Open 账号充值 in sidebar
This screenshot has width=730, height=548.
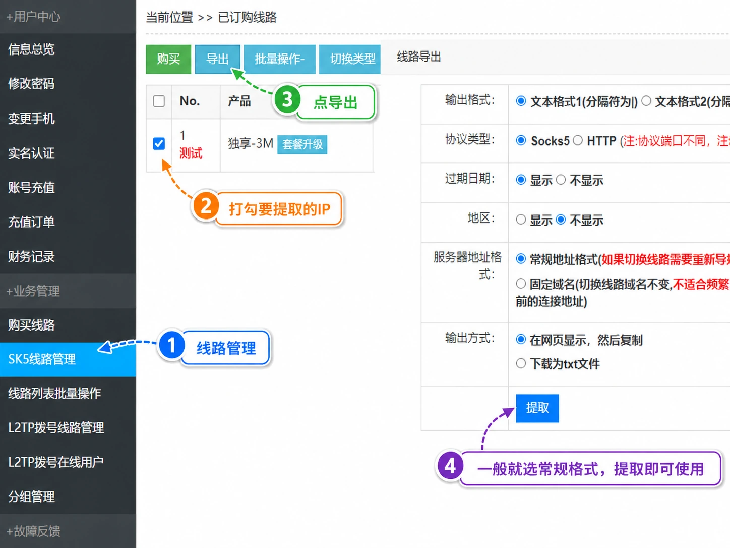click(68, 187)
